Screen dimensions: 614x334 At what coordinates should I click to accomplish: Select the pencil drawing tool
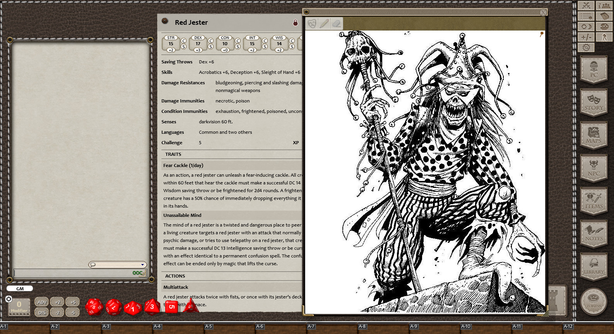[x=324, y=24]
